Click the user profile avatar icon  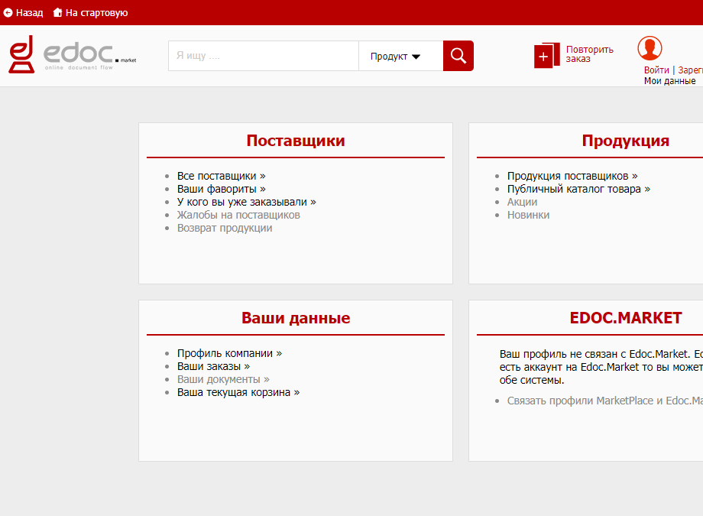[x=650, y=48]
